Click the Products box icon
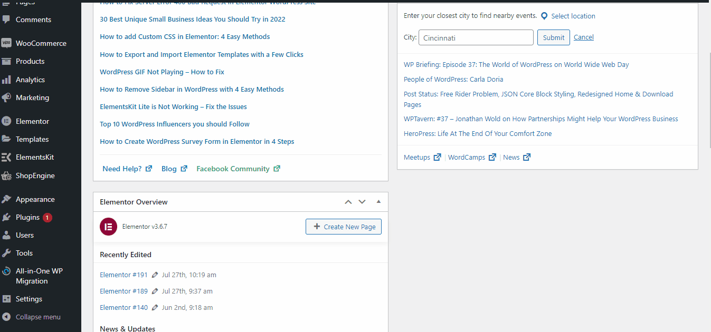 (x=6, y=61)
